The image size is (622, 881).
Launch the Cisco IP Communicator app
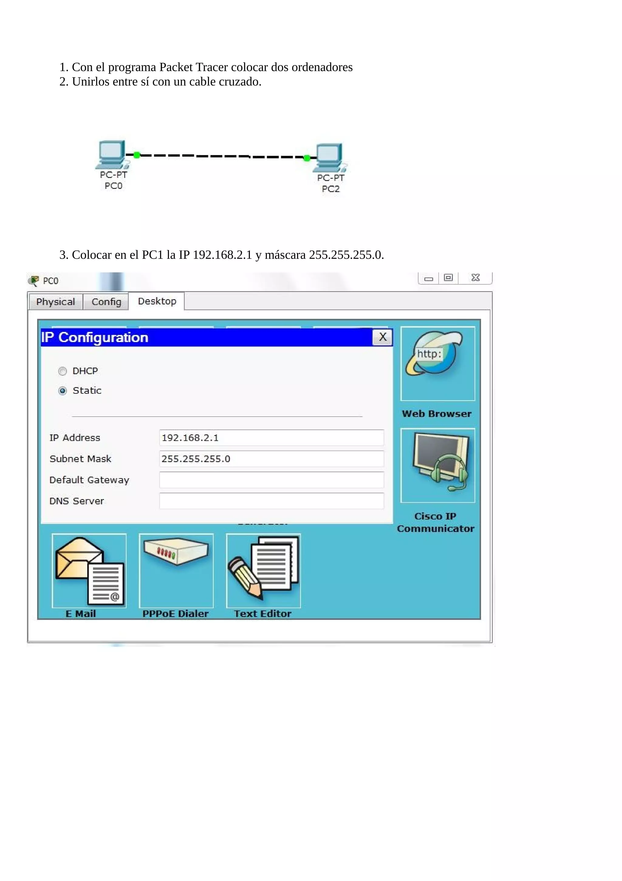tap(437, 465)
